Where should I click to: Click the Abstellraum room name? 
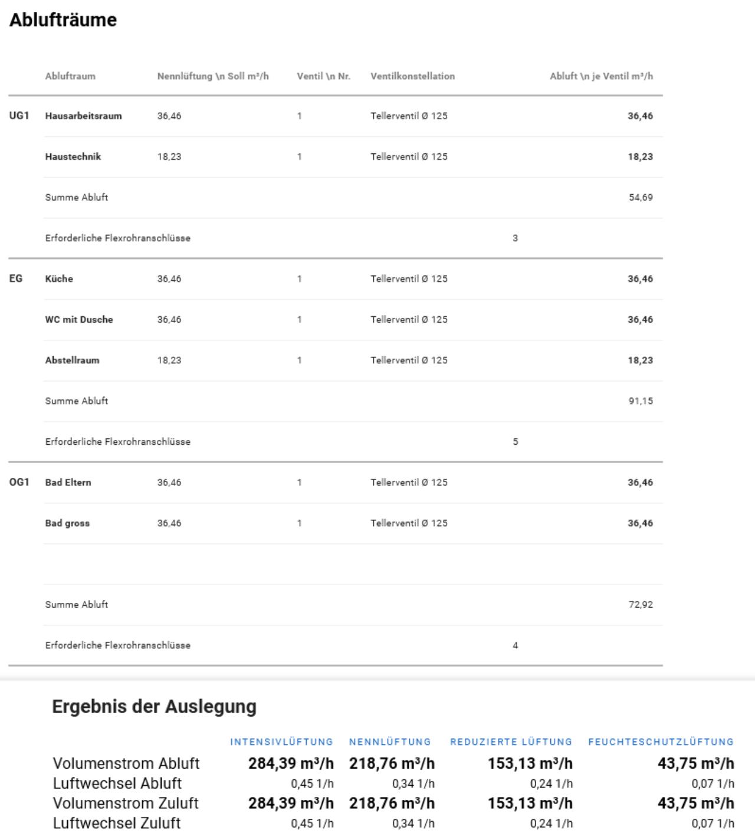click(x=72, y=360)
